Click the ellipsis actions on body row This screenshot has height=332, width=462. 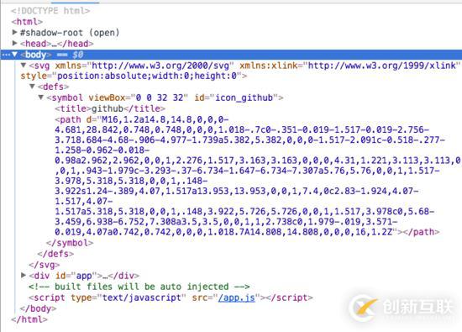pyautogui.click(x=6, y=55)
